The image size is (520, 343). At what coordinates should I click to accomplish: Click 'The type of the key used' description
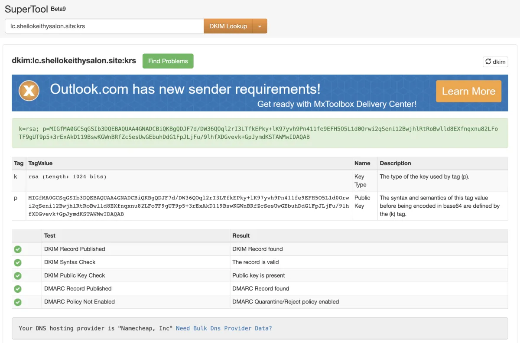point(424,176)
